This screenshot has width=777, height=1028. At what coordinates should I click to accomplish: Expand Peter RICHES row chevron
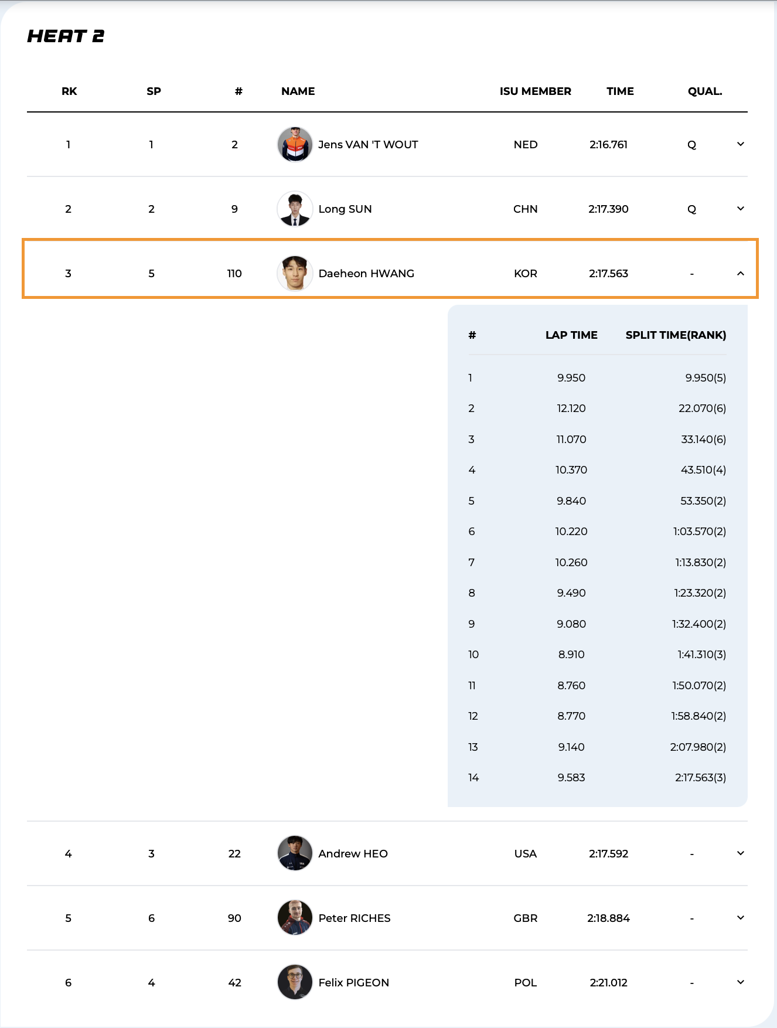coord(740,918)
